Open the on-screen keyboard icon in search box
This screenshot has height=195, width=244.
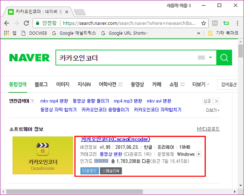[201, 58]
